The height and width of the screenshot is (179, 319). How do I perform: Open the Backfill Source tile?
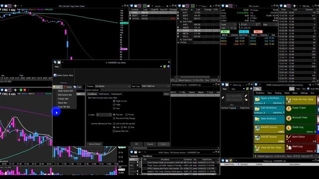269,129
